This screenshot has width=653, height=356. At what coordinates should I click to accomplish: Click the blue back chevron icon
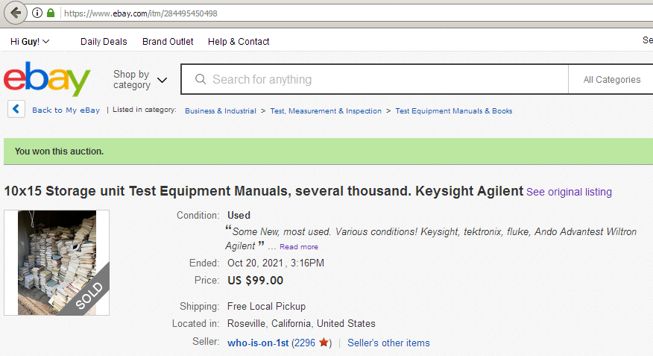click(x=16, y=109)
